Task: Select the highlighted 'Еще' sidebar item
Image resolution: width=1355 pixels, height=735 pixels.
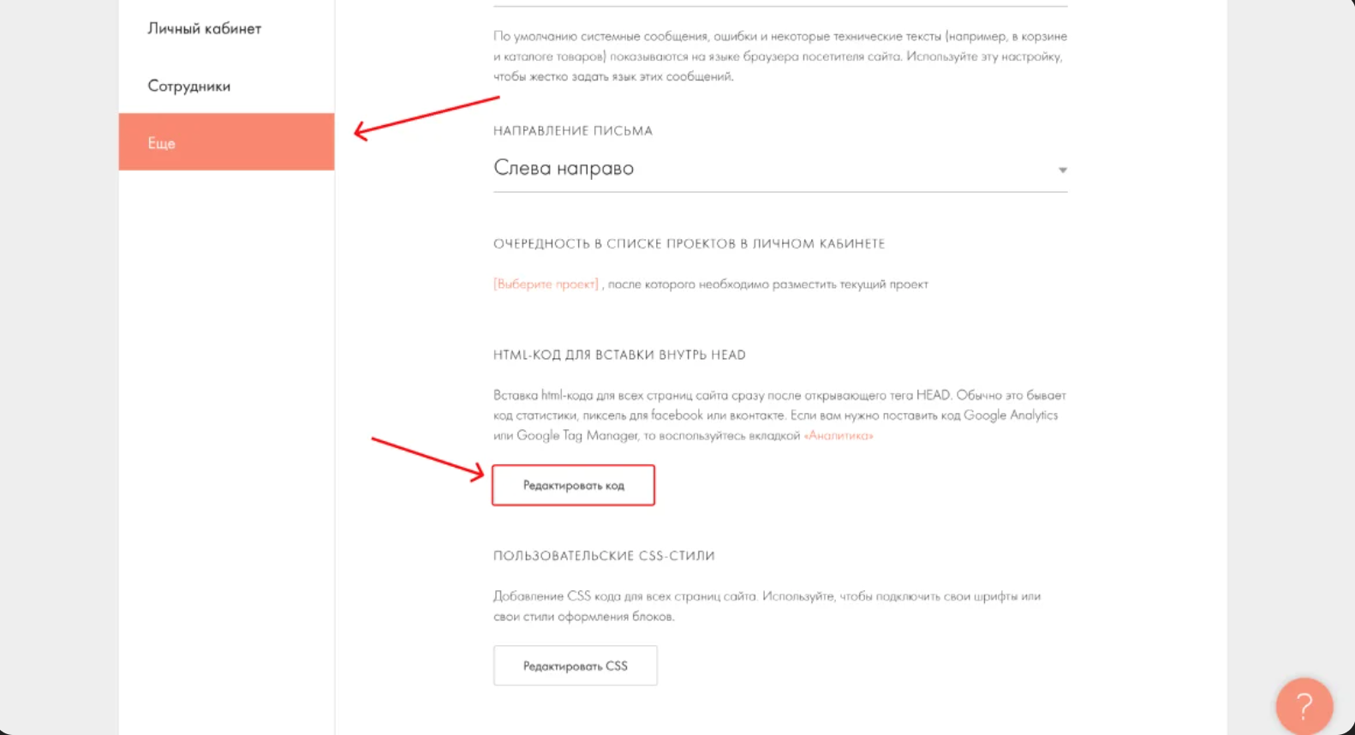Action: point(226,142)
